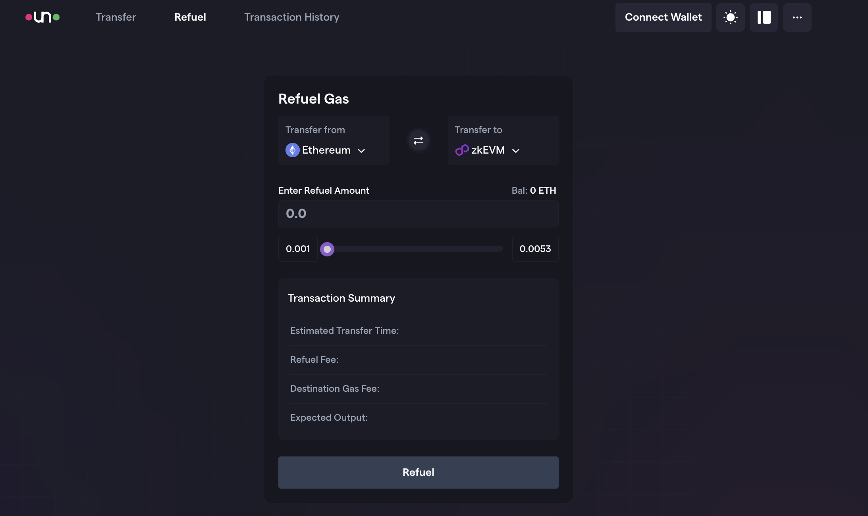Go to the Transfer tab

click(x=116, y=17)
